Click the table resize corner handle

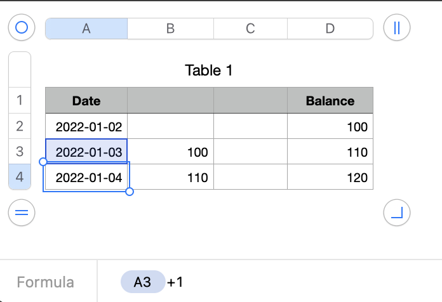397,213
